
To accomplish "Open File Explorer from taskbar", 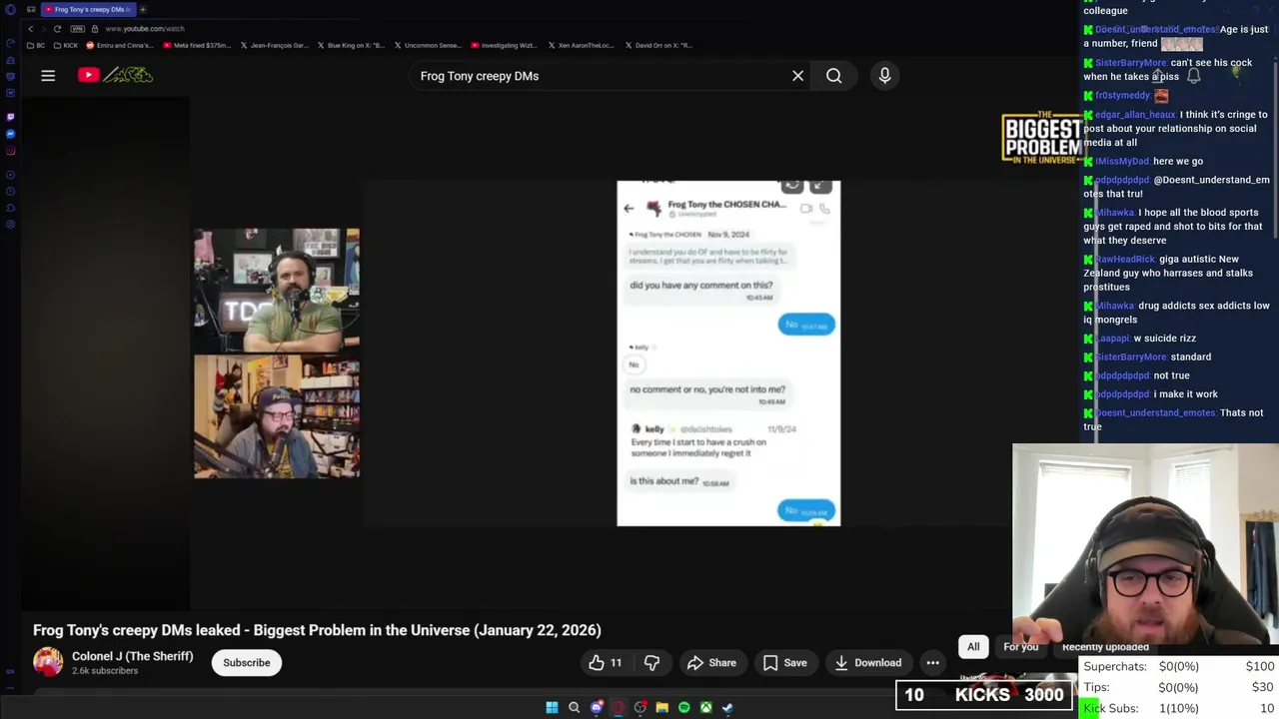I will [661, 707].
